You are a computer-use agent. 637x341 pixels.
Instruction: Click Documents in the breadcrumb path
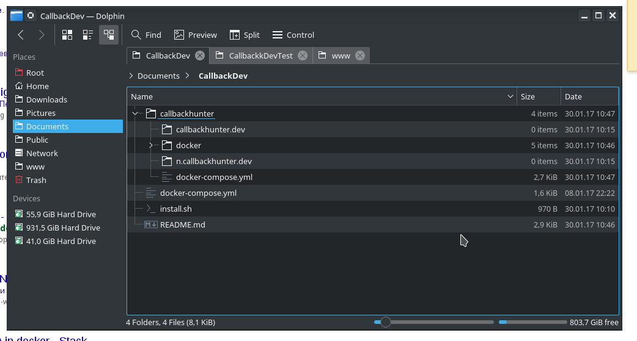tap(158, 76)
